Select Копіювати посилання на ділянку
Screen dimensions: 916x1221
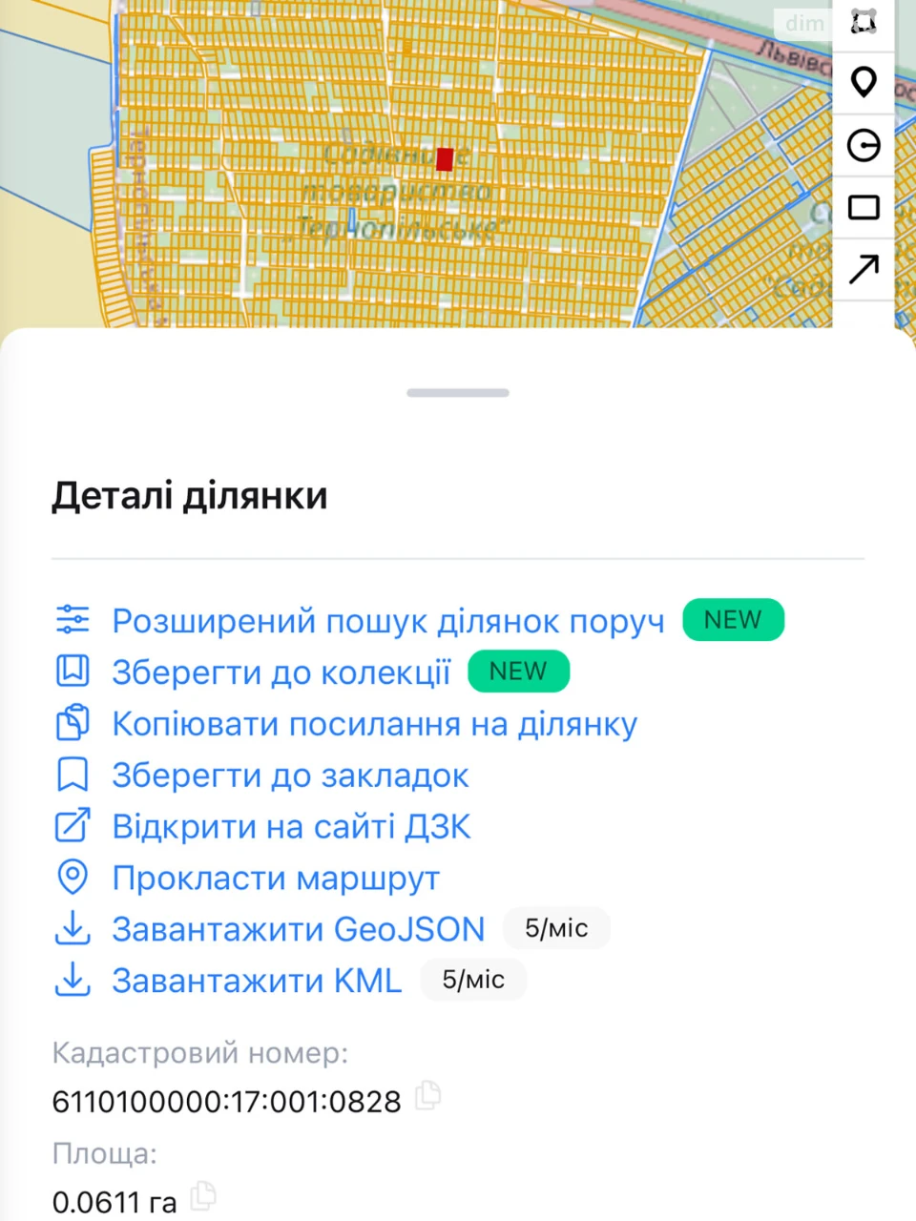click(375, 724)
